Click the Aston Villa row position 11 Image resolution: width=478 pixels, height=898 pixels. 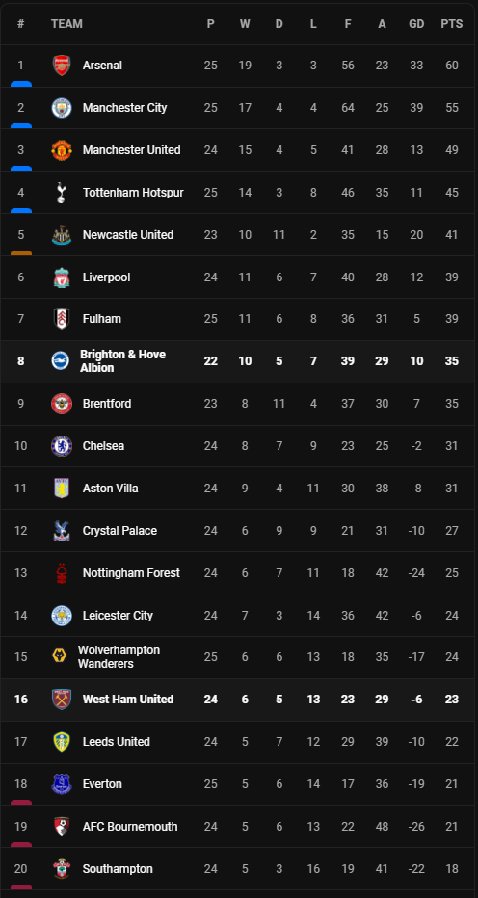pos(20,489)
